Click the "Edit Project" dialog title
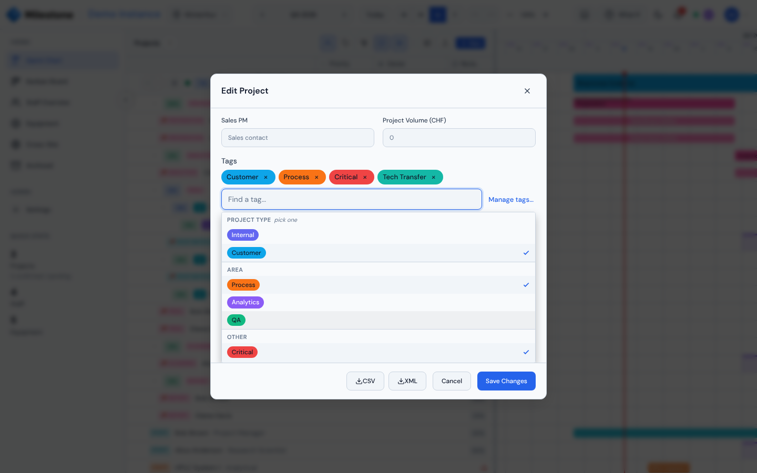The width and height of the screenshot is (757, 473). click(245, 91)
